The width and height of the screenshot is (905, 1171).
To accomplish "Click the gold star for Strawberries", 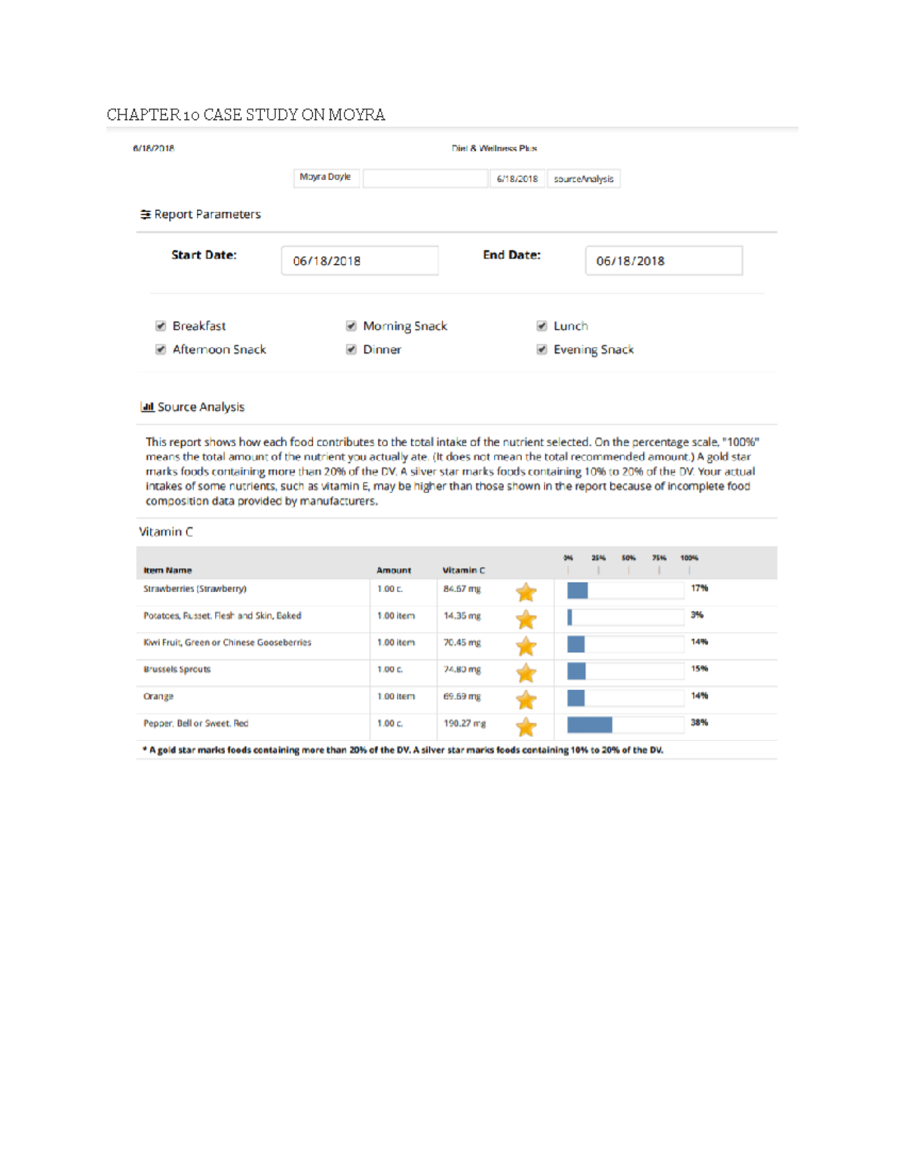I will [526, 593].
